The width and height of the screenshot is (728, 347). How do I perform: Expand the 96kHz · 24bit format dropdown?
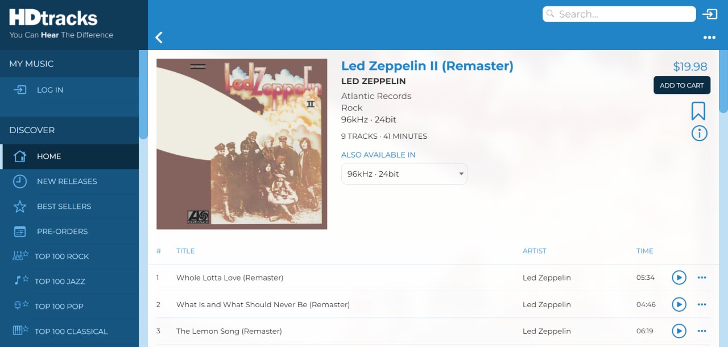point(404,174)
